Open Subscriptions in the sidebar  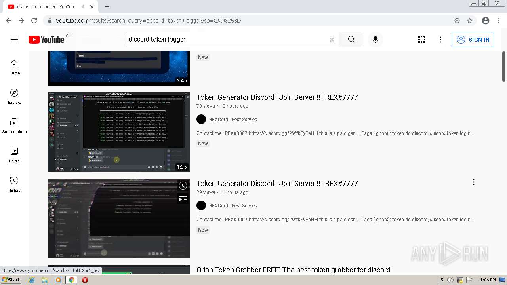(x=14, y=126)
